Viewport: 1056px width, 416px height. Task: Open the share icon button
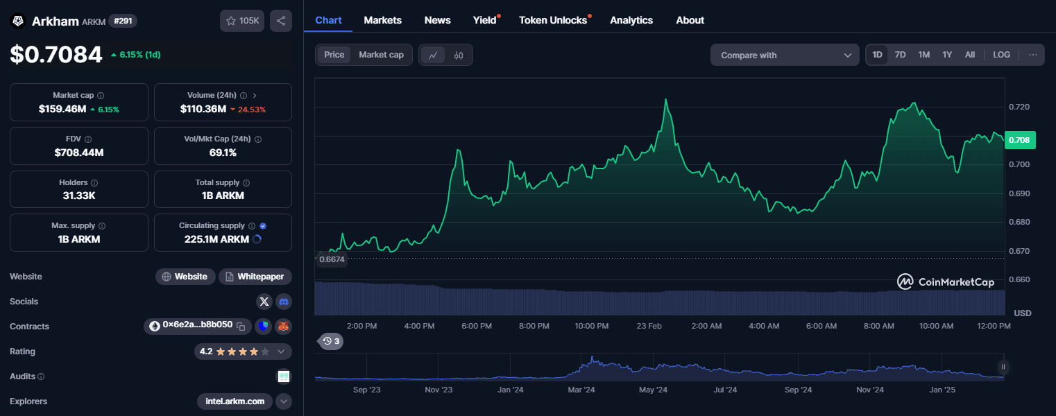[x=280, y=21]
